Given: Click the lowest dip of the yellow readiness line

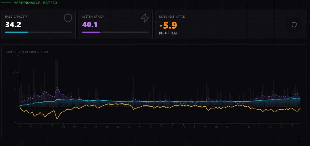Looking at the screenshot, I should pyautogui.click(x=57, y=119).
